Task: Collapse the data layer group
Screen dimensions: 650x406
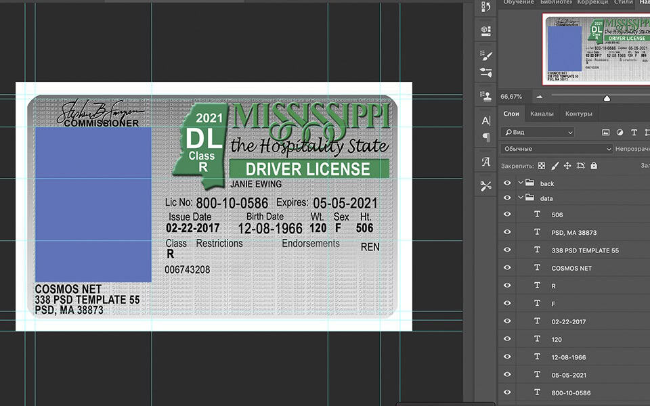Action: [521, 198]
